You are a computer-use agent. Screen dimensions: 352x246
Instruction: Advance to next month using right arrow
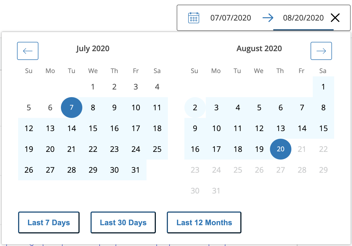(321, 51)
